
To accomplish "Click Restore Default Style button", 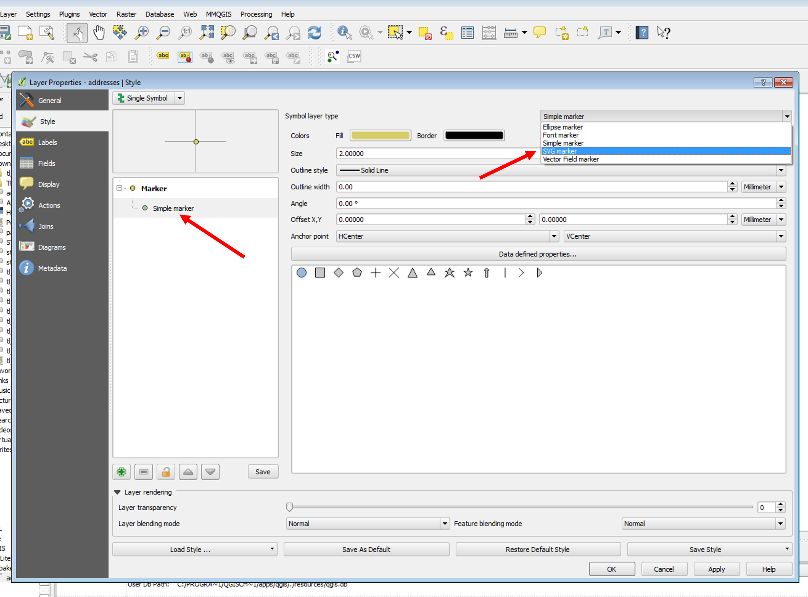I will 538,549.
